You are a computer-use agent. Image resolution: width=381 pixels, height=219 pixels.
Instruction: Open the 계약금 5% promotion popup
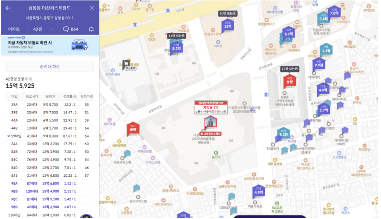click(211, 107)
